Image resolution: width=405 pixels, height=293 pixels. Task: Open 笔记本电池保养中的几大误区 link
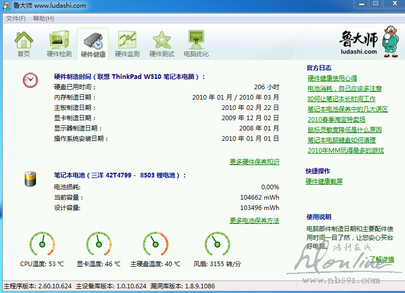point(347,109)
